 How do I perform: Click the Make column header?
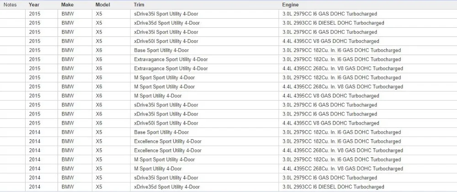[x=67, y=5]
